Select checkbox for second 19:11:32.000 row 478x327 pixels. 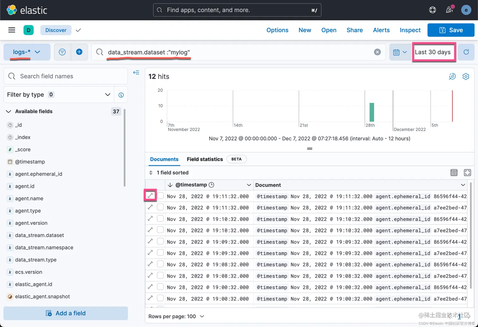click(x=161, y=207)
